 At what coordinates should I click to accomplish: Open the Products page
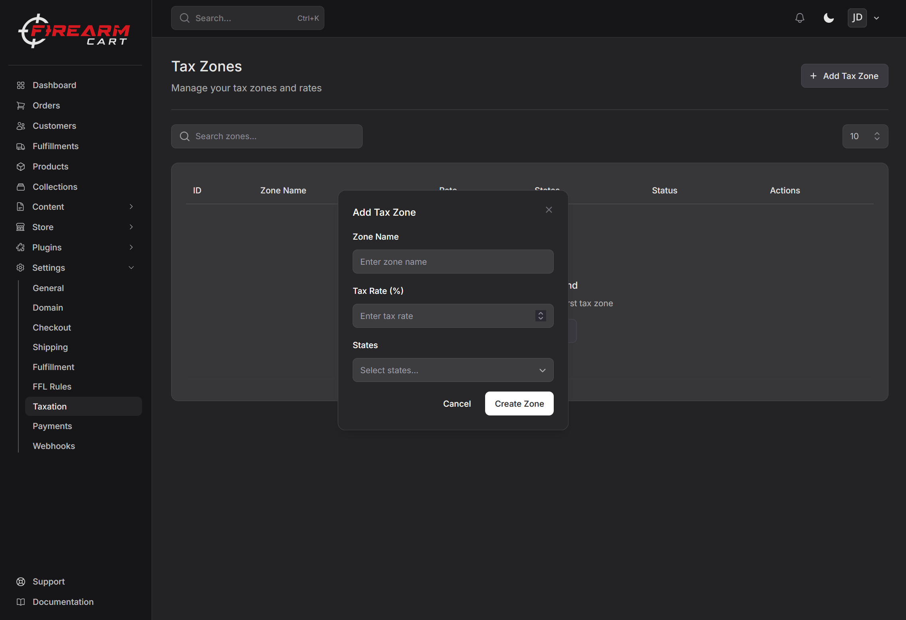(x=50, y=167)
